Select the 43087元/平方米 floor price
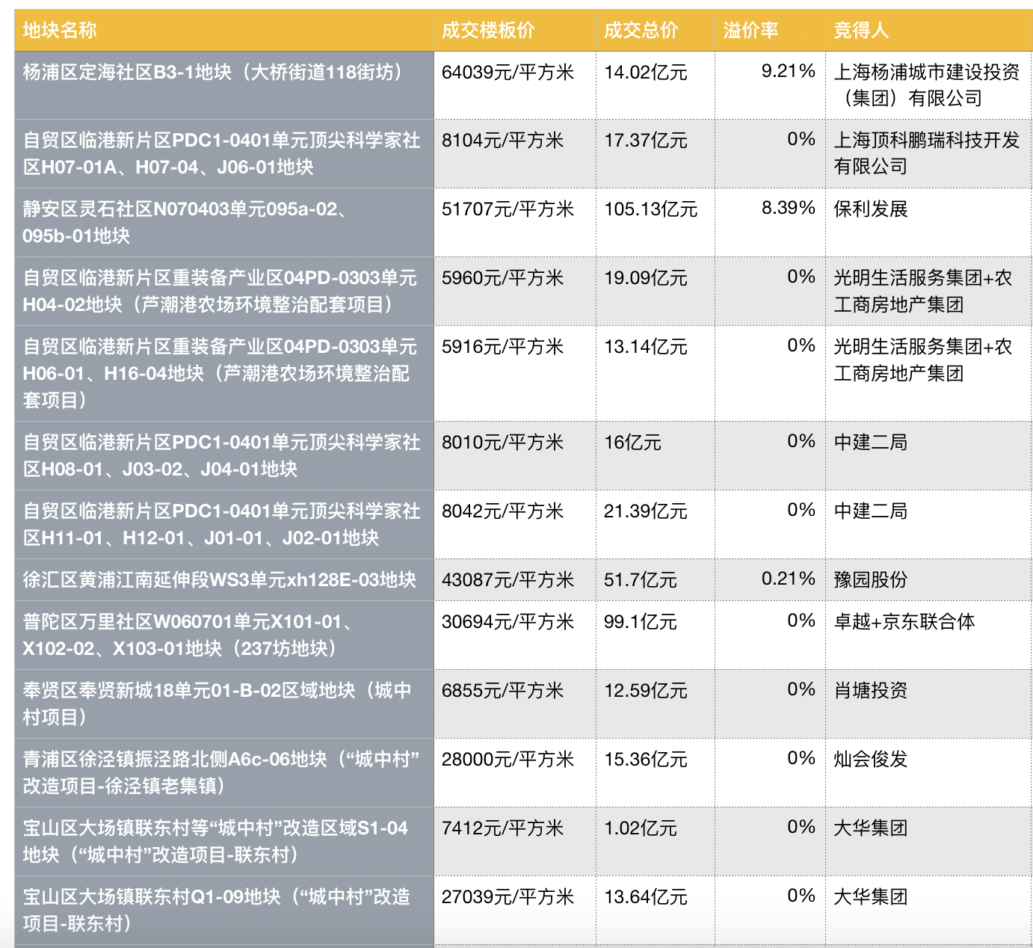 click(508, 580)
